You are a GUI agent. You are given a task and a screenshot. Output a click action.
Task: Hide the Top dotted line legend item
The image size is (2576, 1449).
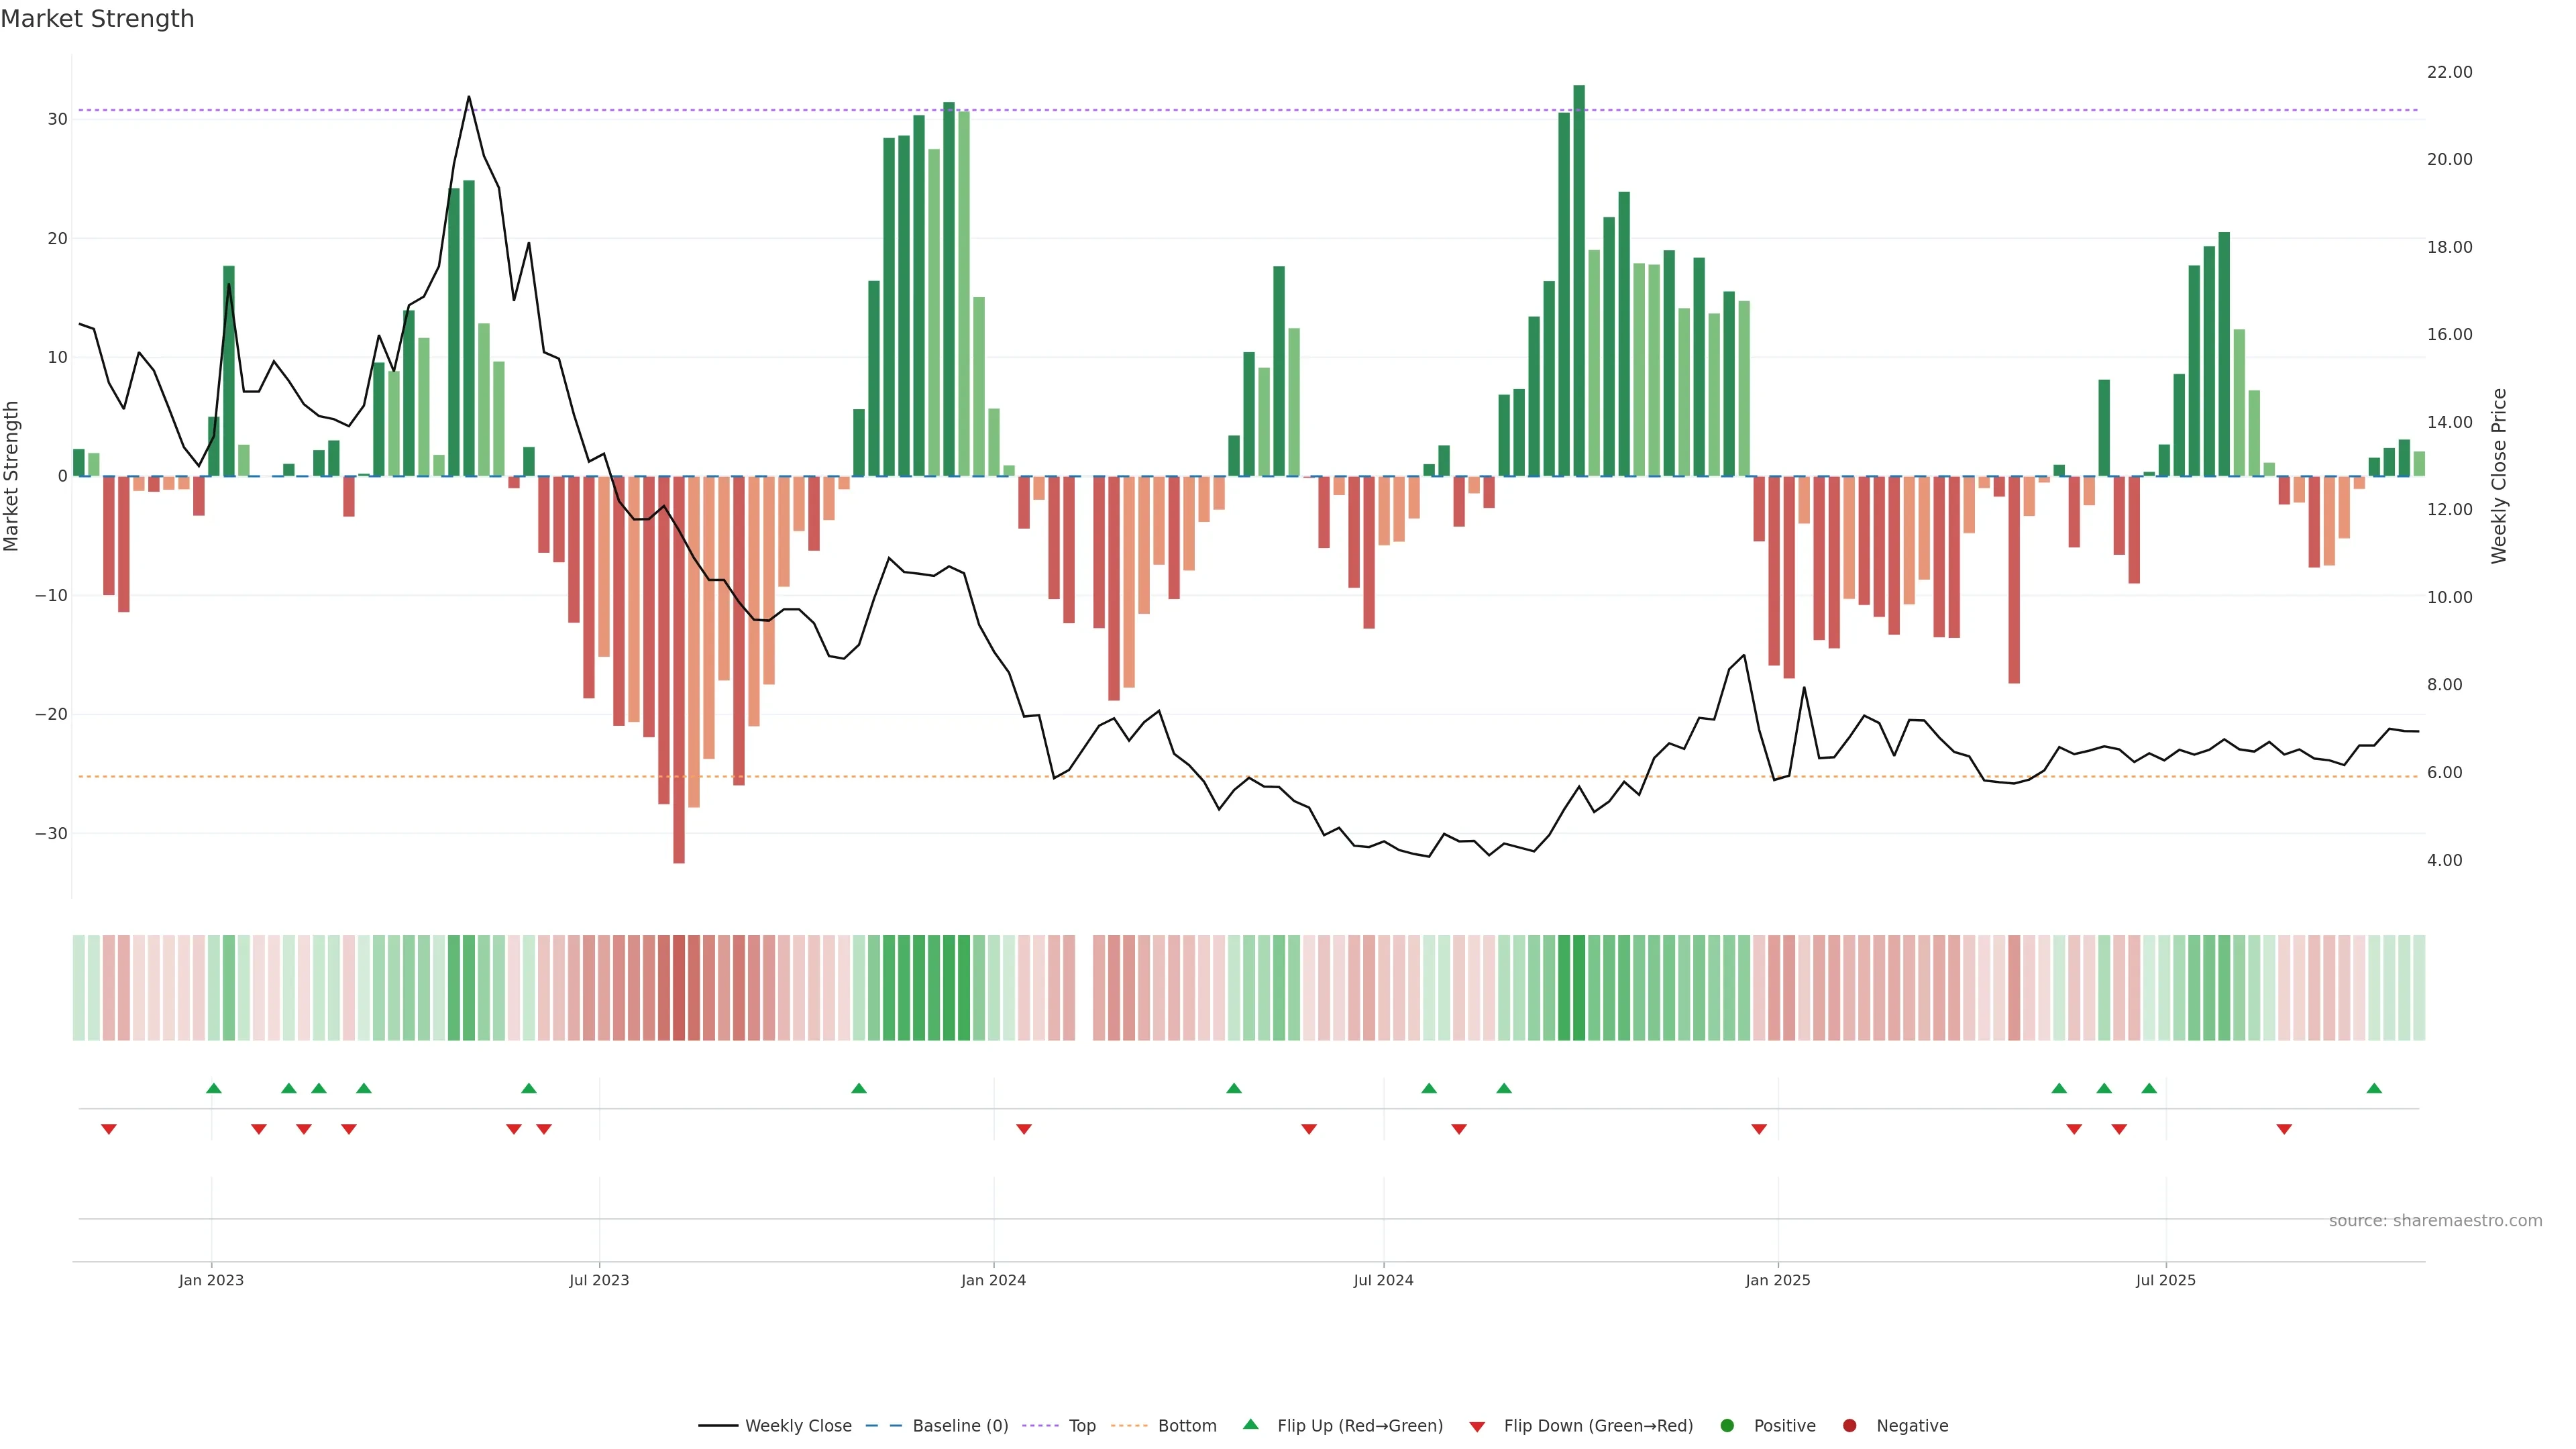(x=1081, y=1426)
